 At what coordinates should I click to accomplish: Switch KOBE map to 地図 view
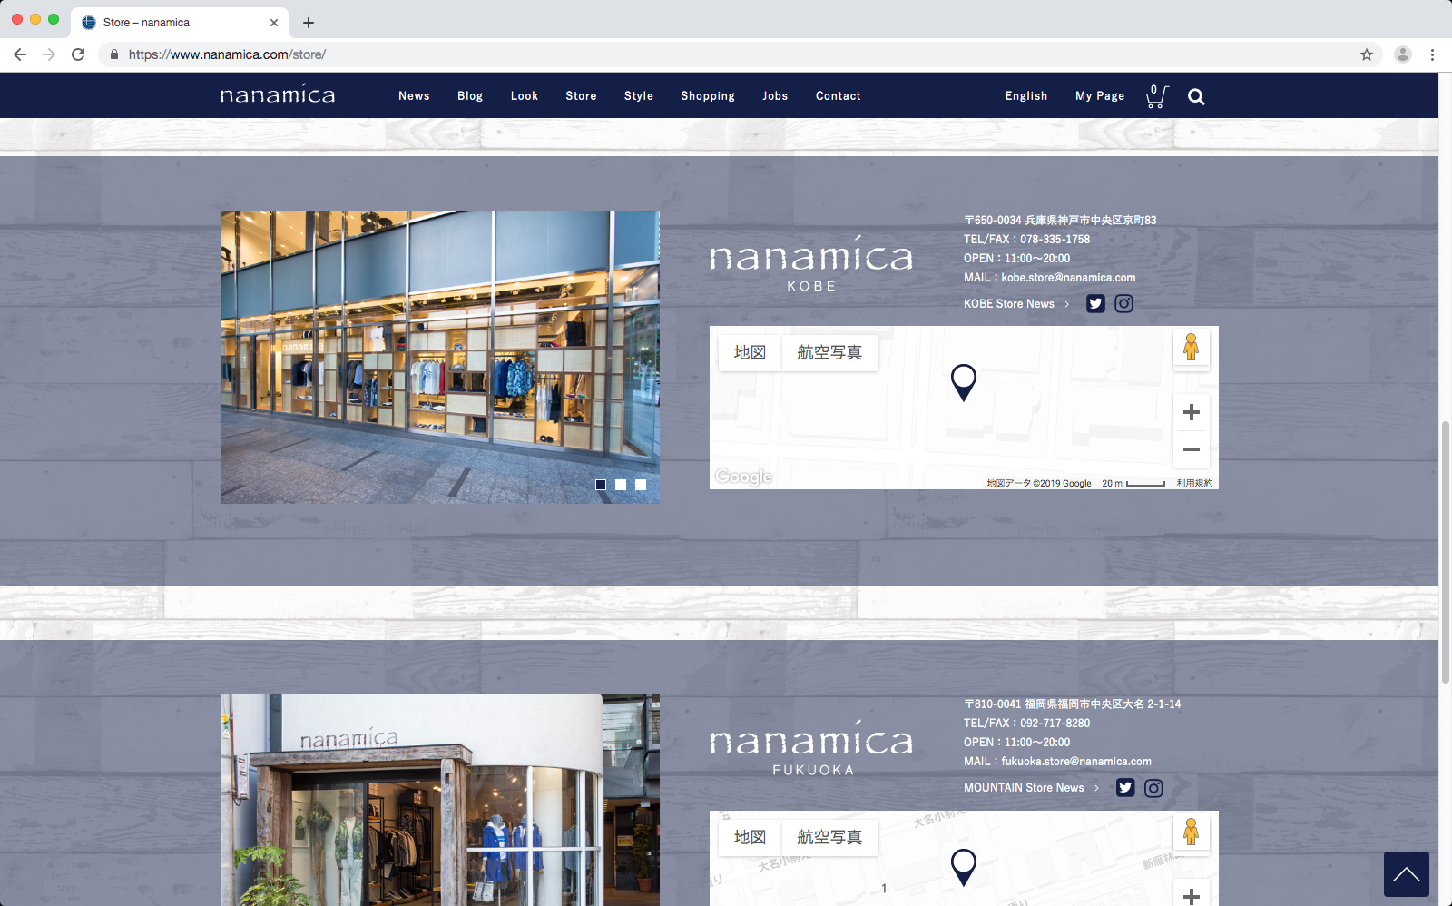[x=750, y=352]
